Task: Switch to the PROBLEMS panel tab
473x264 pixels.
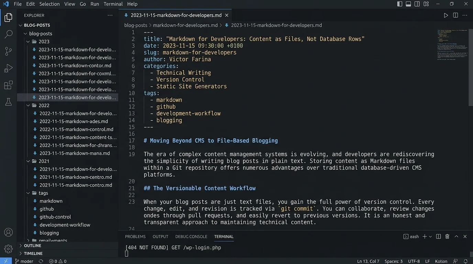Action: [135, 236]
